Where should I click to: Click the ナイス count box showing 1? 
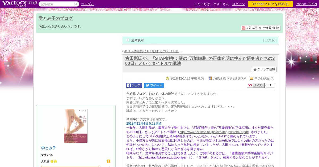[x=270, y=85]
